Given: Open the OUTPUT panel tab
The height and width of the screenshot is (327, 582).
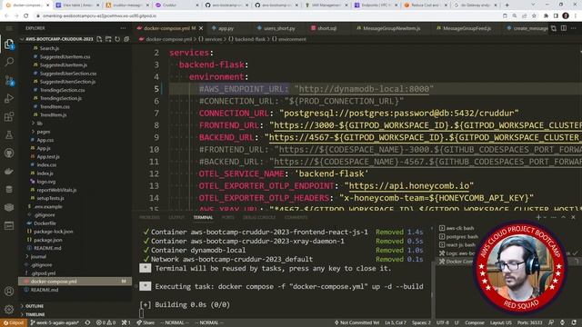Looking at the screenshot, I should [176, 217].
